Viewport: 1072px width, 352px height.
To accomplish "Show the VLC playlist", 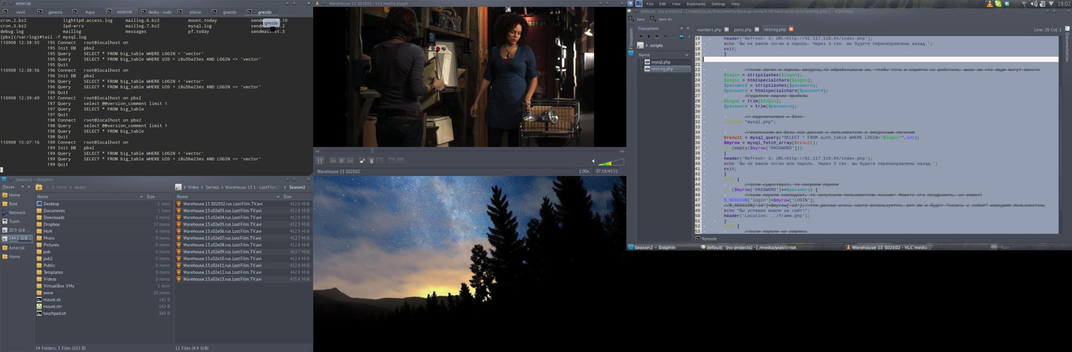I will point(371,161).
